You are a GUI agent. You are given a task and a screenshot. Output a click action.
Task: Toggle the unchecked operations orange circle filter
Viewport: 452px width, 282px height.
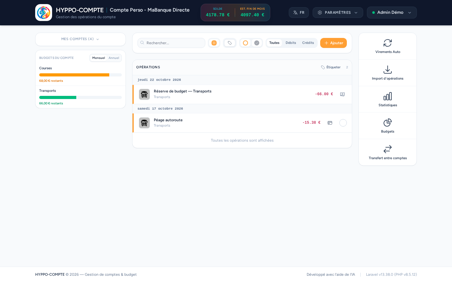(245, 43)
